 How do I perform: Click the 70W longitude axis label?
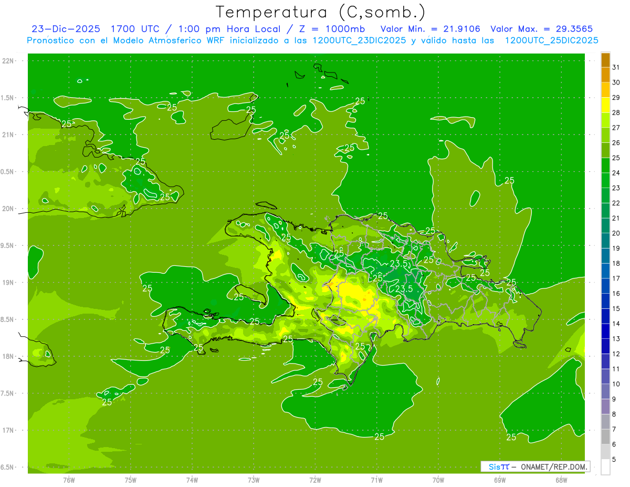(438, 480)
